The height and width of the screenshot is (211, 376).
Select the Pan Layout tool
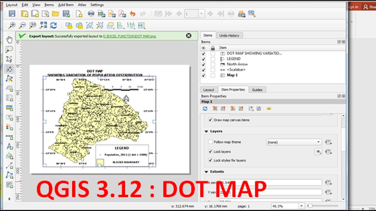9,40
